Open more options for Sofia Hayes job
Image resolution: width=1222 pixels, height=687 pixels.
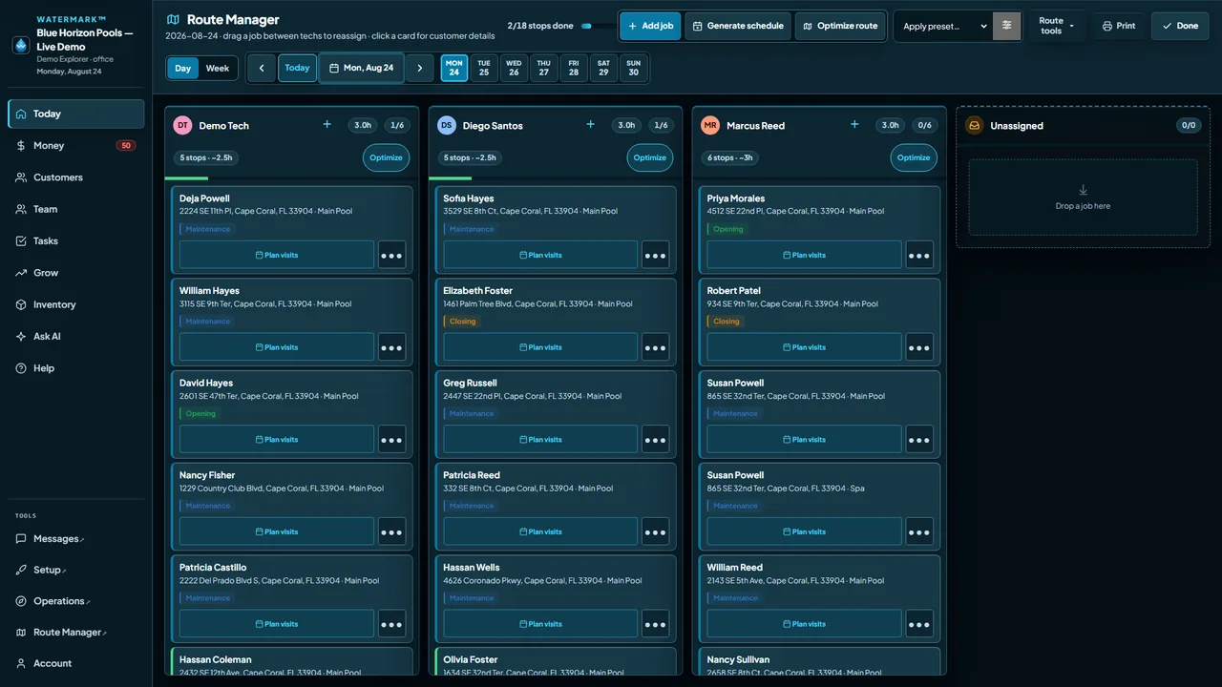point(655,255)
